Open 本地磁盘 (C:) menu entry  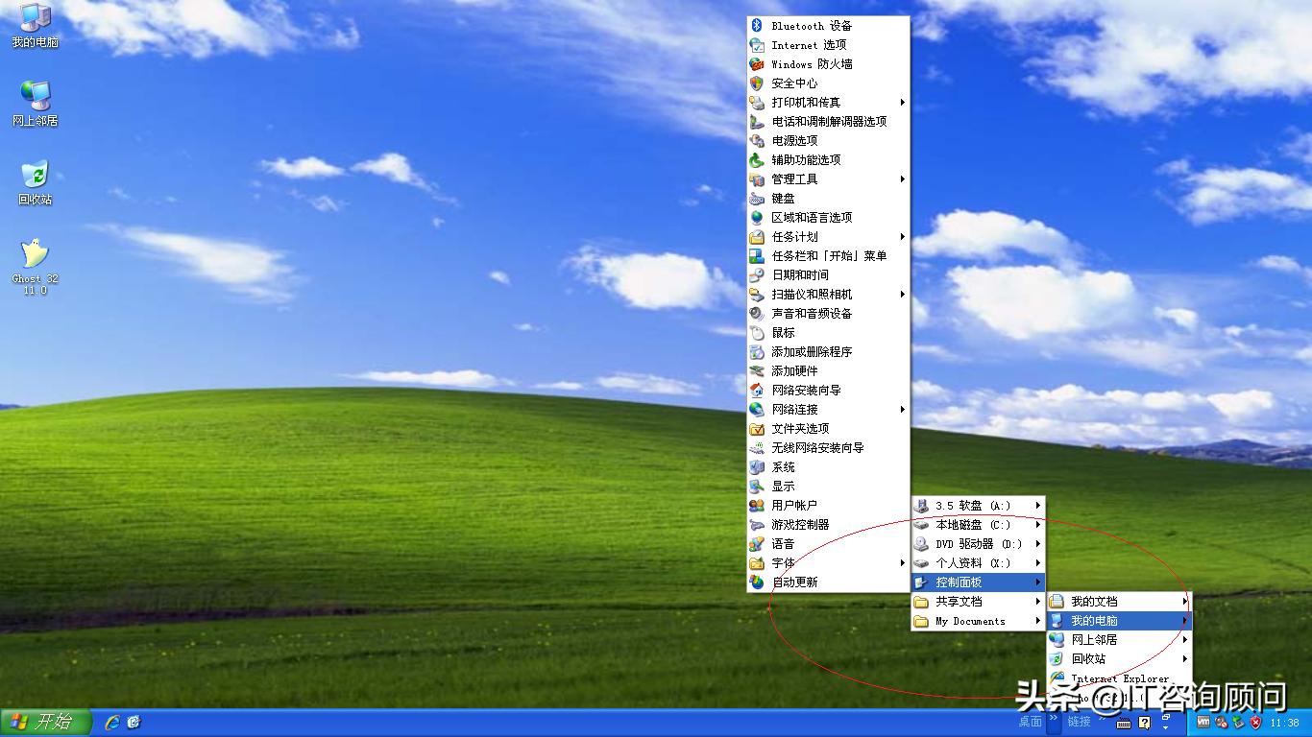pyautogui.click(x=972, y=525)
